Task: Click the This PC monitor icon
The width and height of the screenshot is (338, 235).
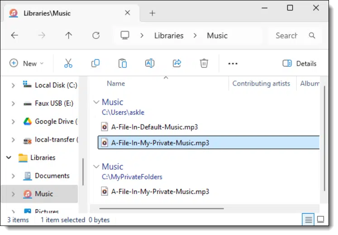Action: tap(125, 35)
